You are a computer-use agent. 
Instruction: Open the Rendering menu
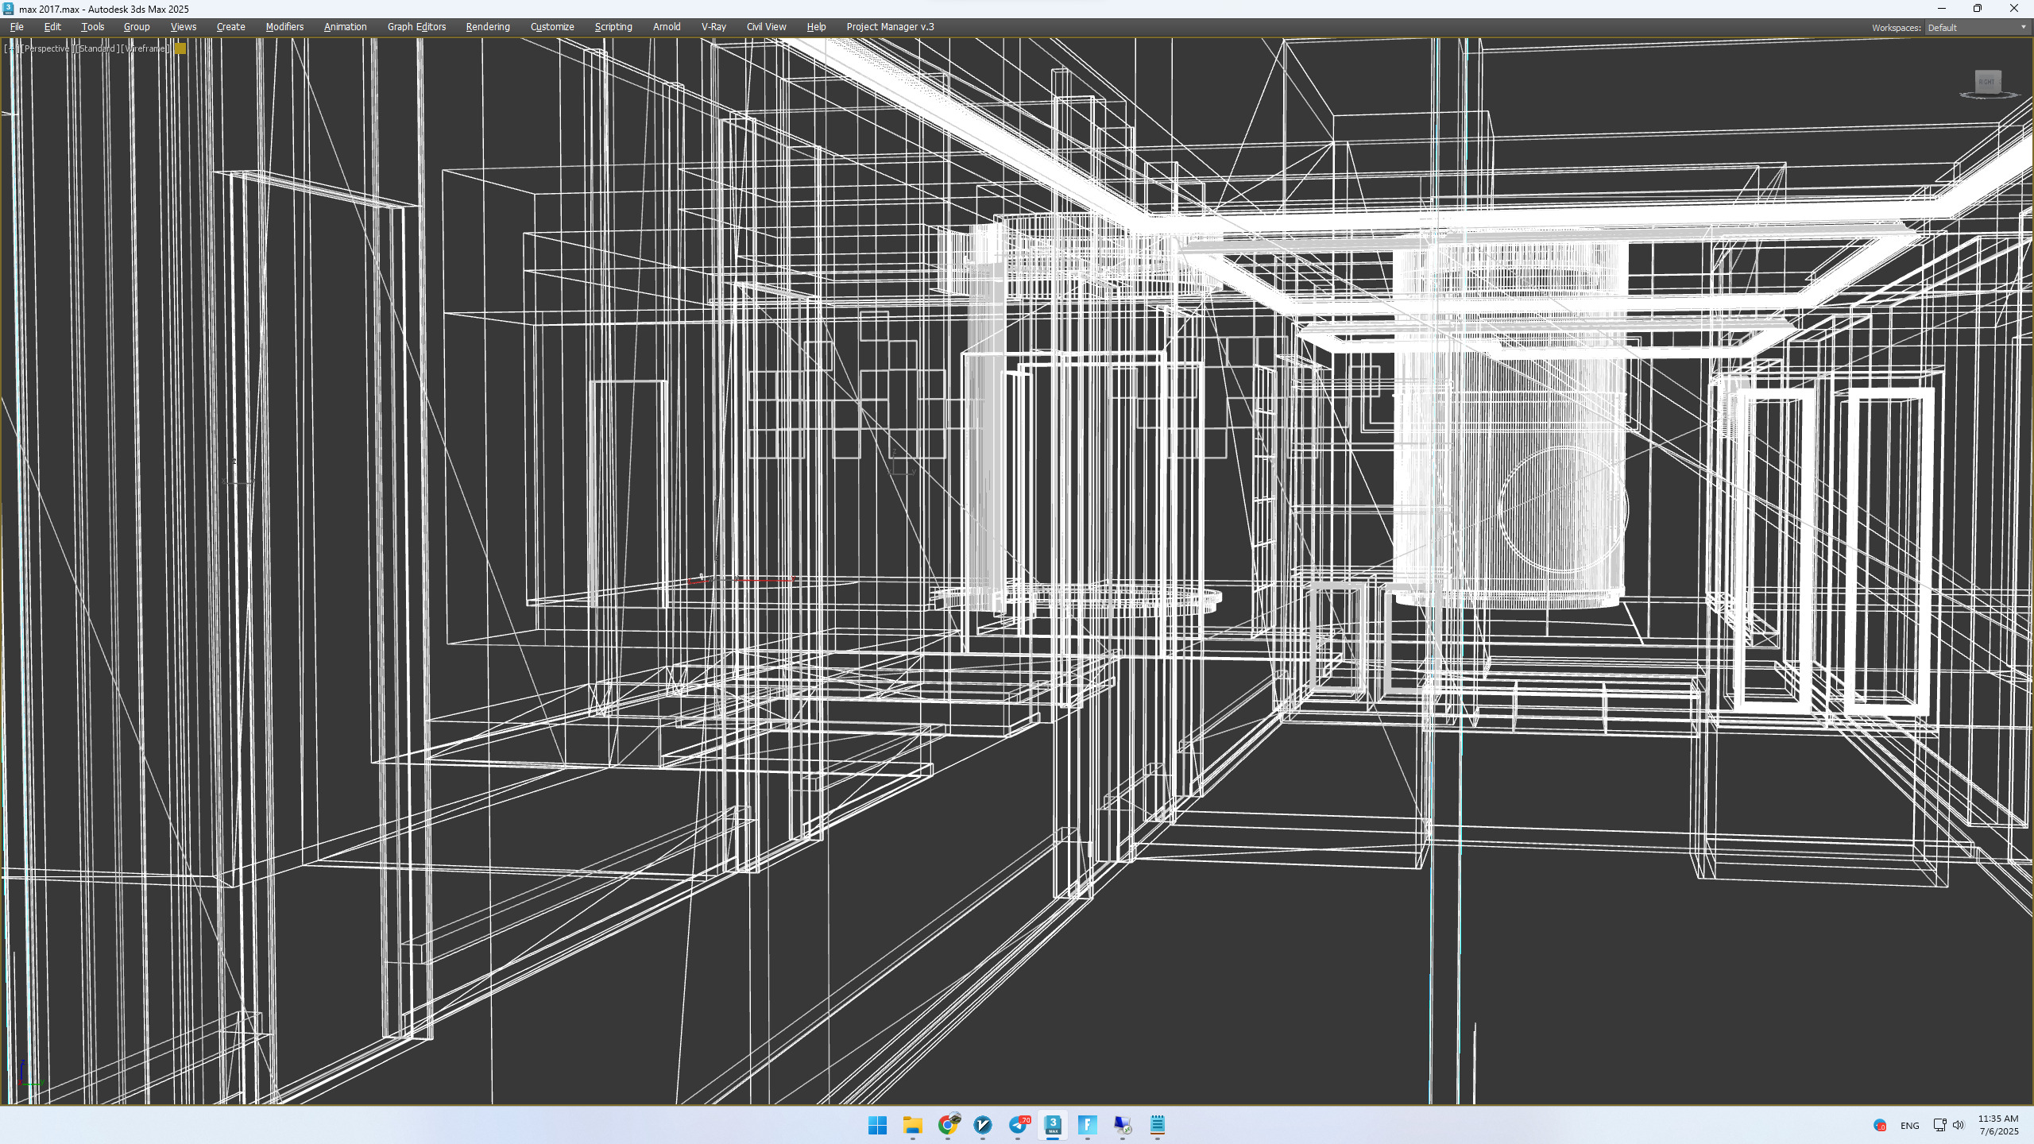(487, 27)
